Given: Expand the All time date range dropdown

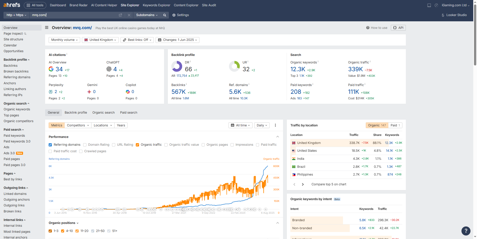Looking at the screenshot, I should click(x=240, y=125).
